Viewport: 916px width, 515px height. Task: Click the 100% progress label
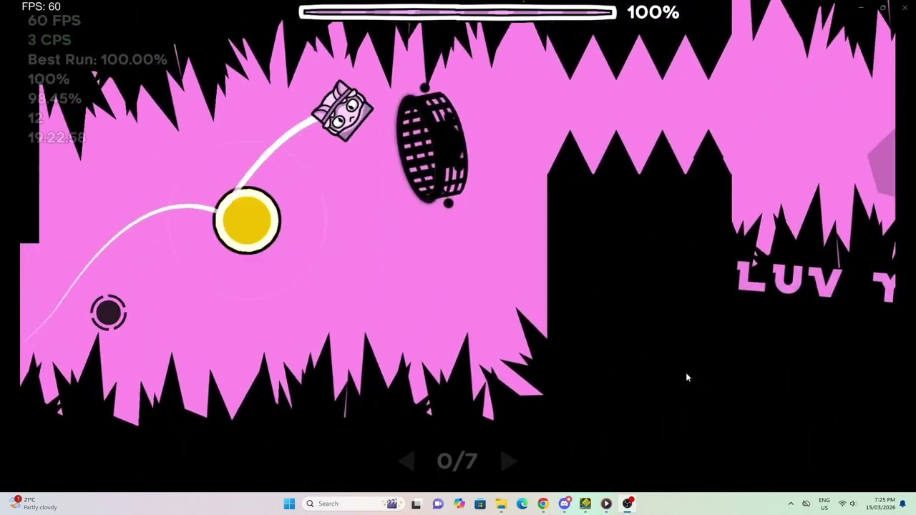click(x=653, y=12)
